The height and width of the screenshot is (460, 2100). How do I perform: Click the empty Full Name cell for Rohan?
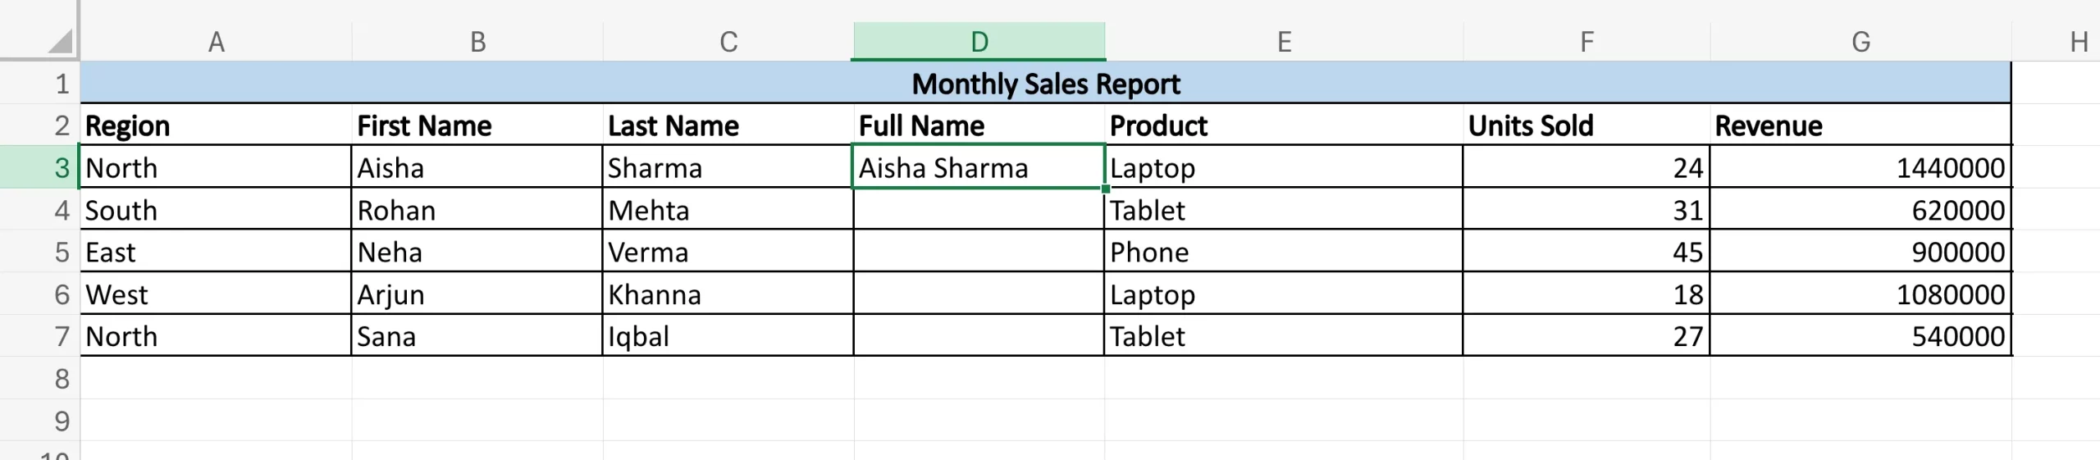[x=979, y=210]
